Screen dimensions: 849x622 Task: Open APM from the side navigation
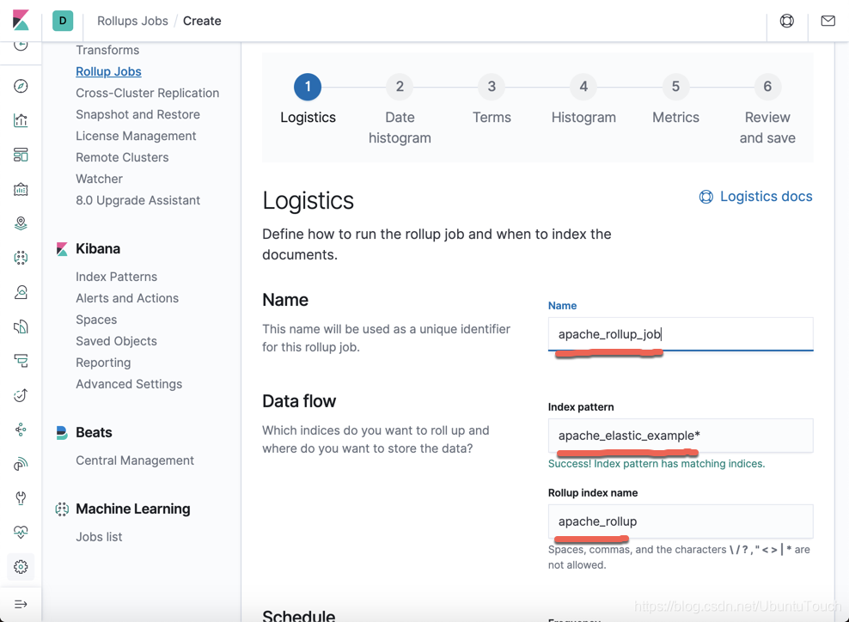click(x=21, y=361)
